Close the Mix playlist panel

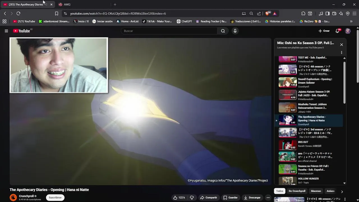[x=342, y=45]
